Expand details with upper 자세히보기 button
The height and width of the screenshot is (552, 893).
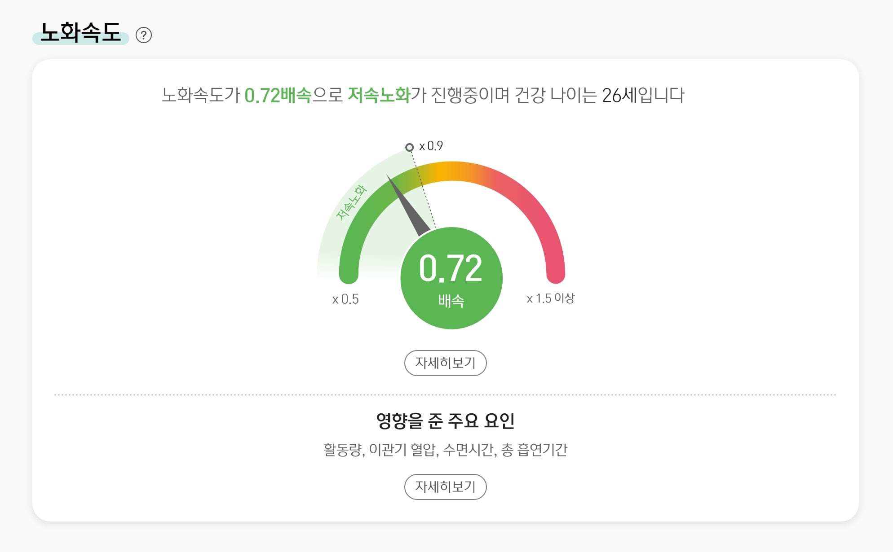[x=445, y=363]
